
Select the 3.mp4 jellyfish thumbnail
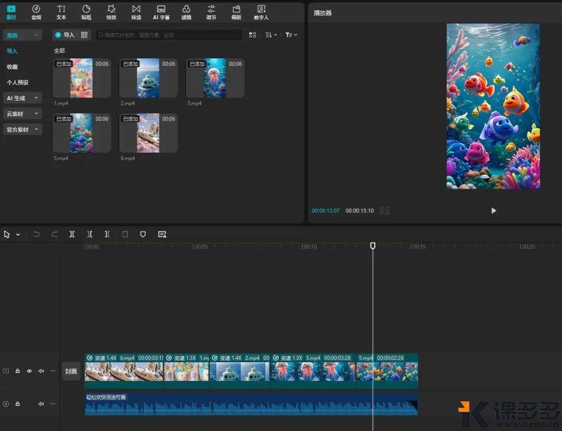[x=215, y=78]
